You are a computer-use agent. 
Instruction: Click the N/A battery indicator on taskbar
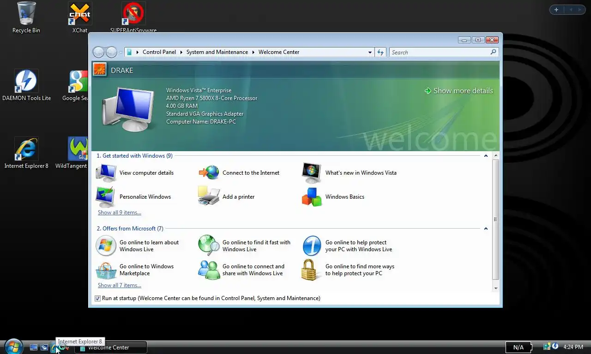518,347
